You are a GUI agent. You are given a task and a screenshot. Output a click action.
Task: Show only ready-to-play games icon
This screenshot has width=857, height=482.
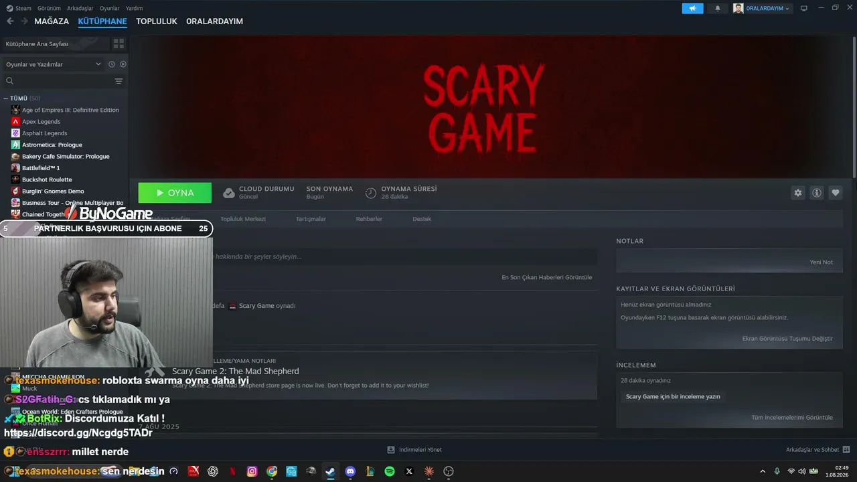pos(123,64)
